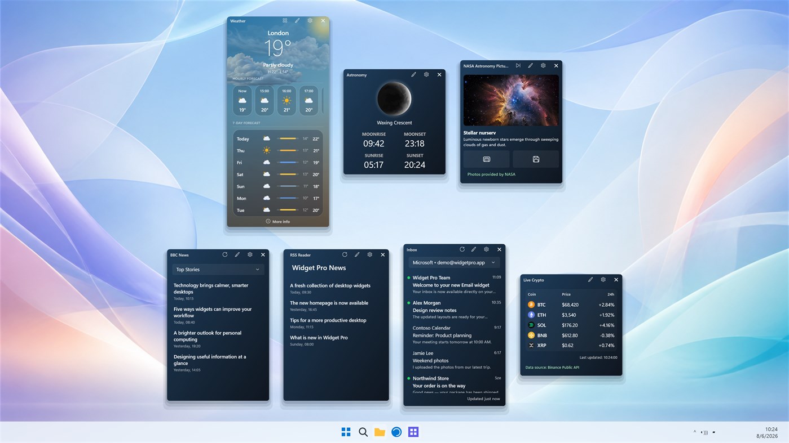Refresh the Inbox widget
Screen dimensions: 789x443
click(462, 249)
